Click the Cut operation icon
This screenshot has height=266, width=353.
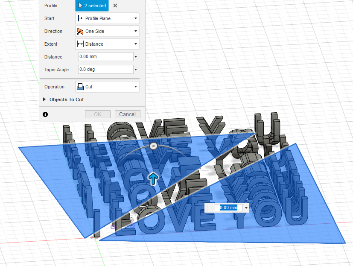click(x=82, y=87)
